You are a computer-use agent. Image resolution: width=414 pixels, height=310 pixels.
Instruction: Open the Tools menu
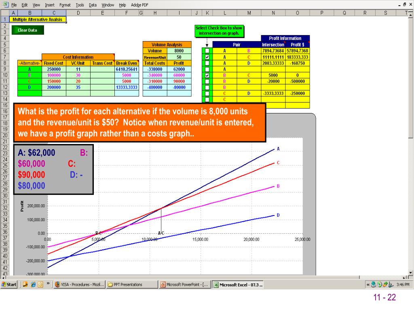[x=80, y=5]
